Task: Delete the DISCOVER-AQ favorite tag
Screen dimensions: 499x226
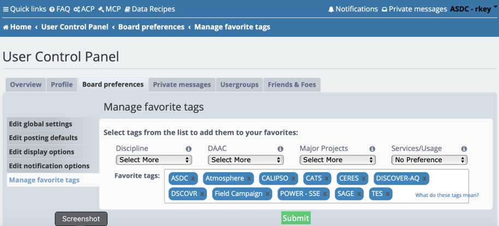Action: [424, 179]
